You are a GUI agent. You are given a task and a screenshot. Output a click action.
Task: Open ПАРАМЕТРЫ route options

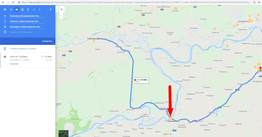click(x=47, y=41)
